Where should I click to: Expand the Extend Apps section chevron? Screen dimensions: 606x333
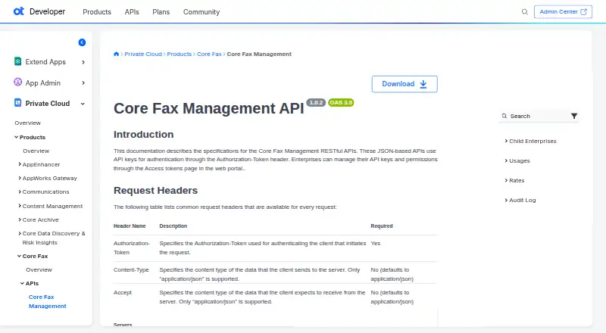[x=83, y=62]
